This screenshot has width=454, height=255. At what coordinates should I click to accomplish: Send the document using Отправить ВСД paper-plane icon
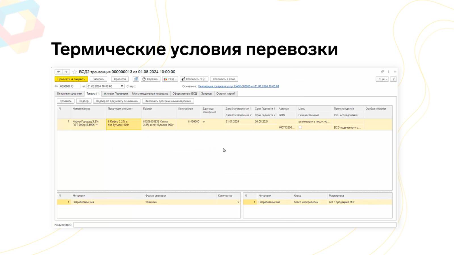tap(183, 79)
